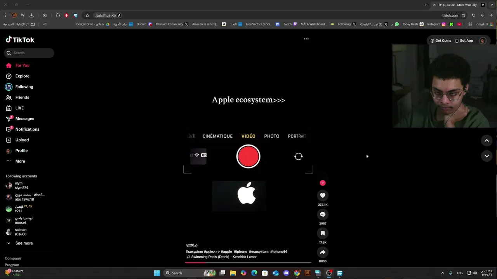Go to previous video with up chevron
This screenshot has width=497, height=279.
pyautogui.click(x=487, y=141)
